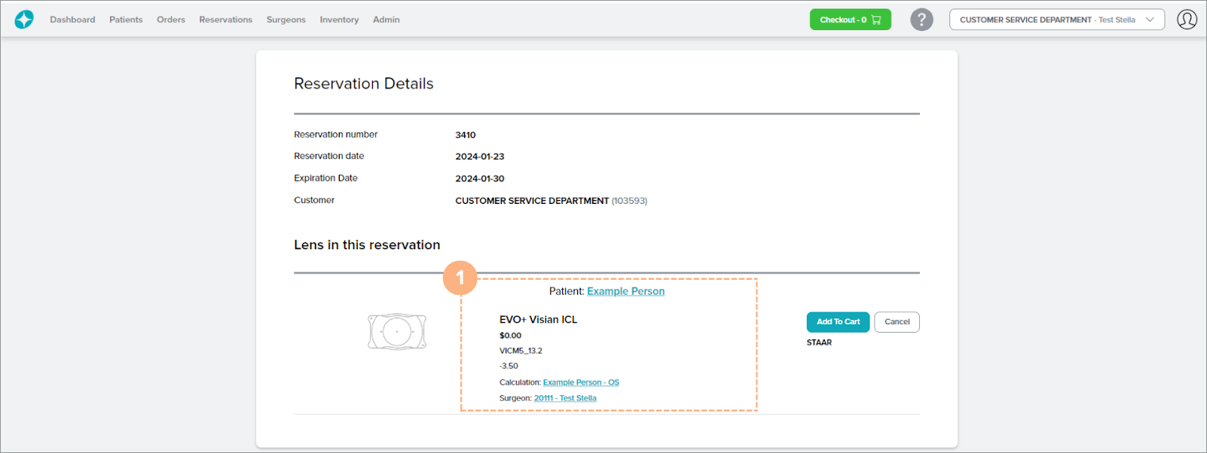Follow the Example Person - OS calculation link
The width and height of the screenshot is (1207, 453).
[x=581, y=382]
